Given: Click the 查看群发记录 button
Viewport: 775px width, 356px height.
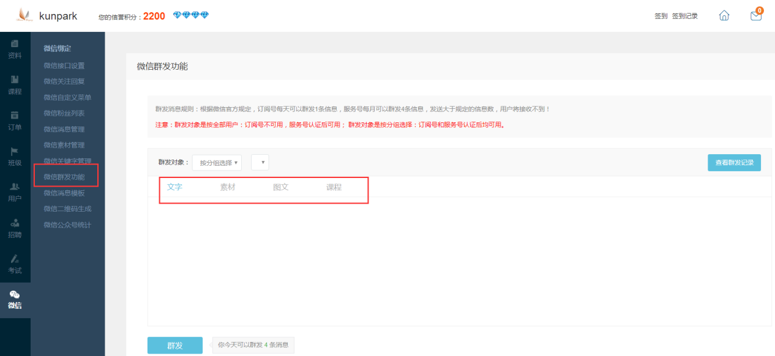Looking at the screenshot, I should pyautogui.click(x=734, y=163).
